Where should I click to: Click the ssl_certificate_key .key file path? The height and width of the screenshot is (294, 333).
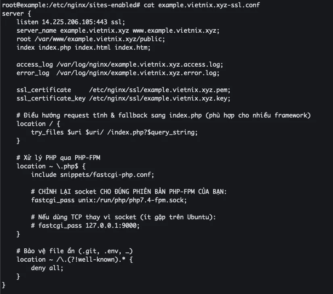[159, 99]
